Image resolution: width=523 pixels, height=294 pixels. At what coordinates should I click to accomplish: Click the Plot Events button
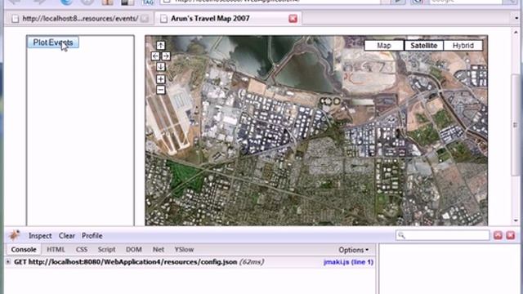point(53,42)
